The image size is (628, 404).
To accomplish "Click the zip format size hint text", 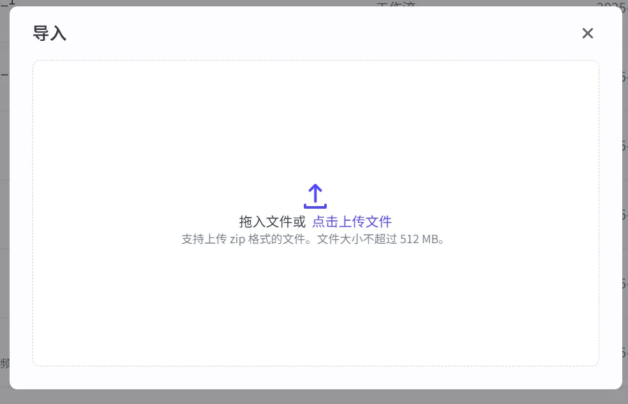I will pos(314,239).
